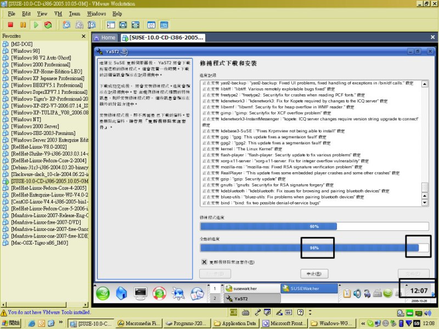
Task: Toggle remove-source-packages-after-update checkbox
Action: tap(204, 262)
